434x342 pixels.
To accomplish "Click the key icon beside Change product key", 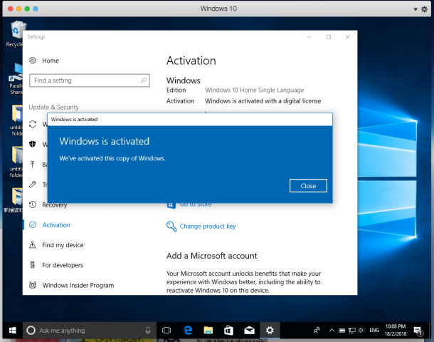I will coord(171,226).
